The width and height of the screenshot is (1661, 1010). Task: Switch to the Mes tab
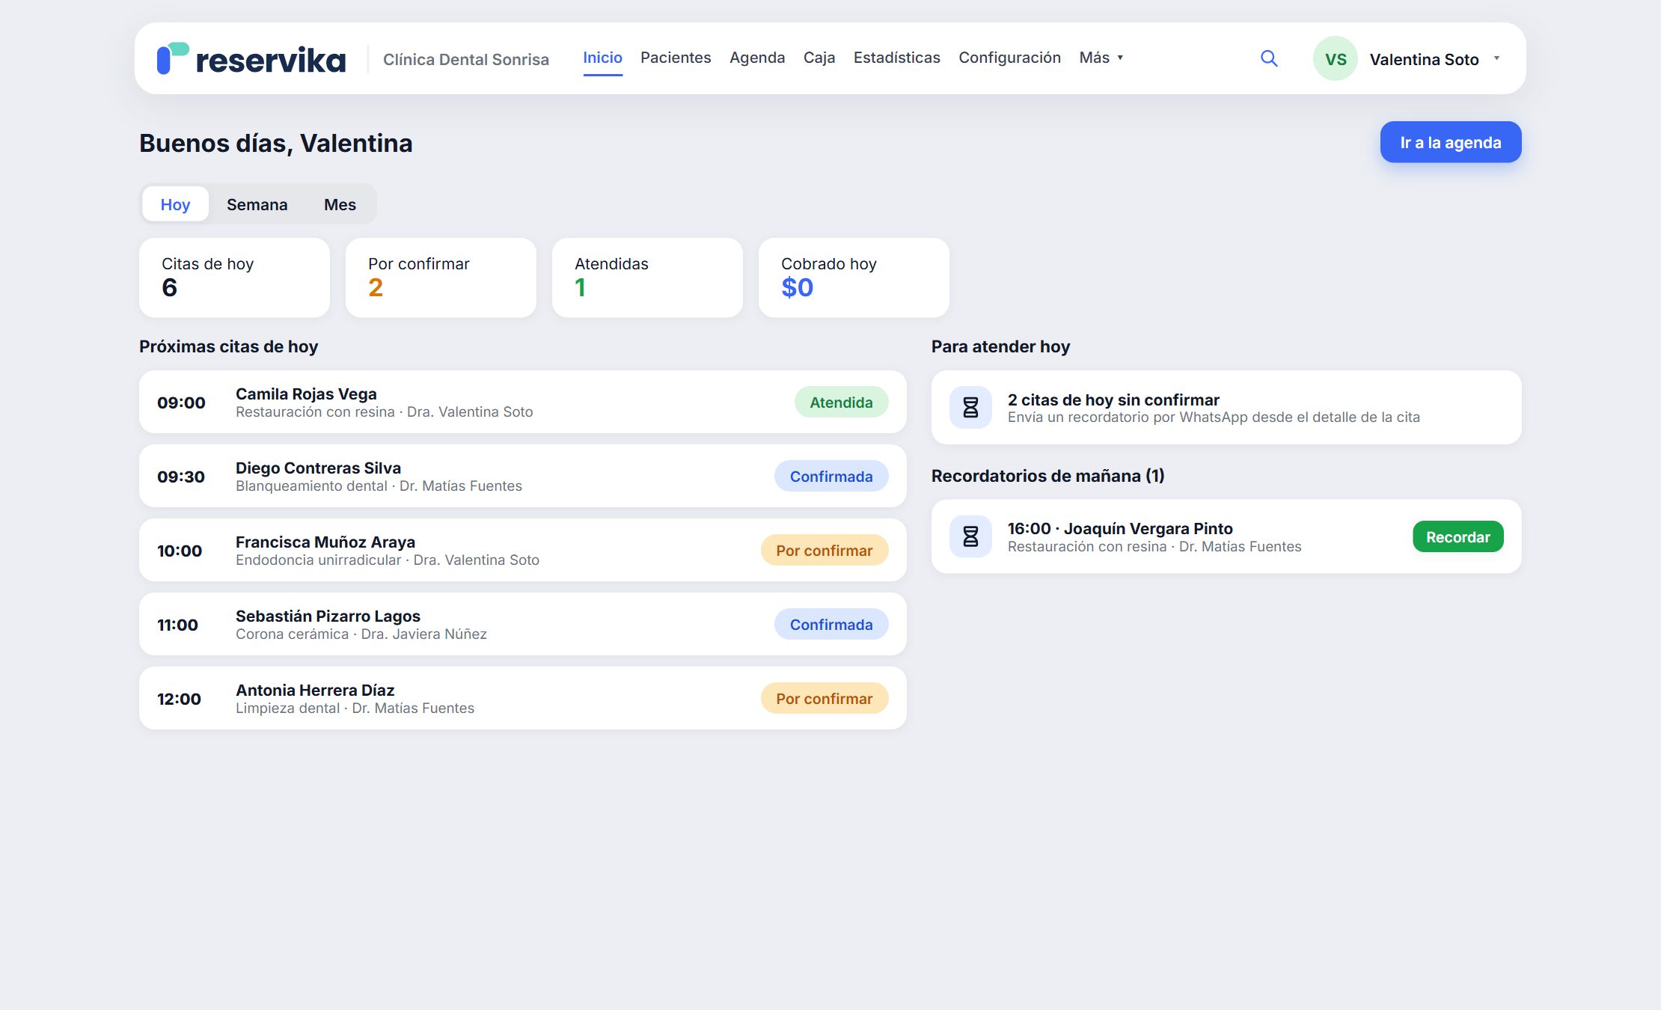tap(340, 204)
